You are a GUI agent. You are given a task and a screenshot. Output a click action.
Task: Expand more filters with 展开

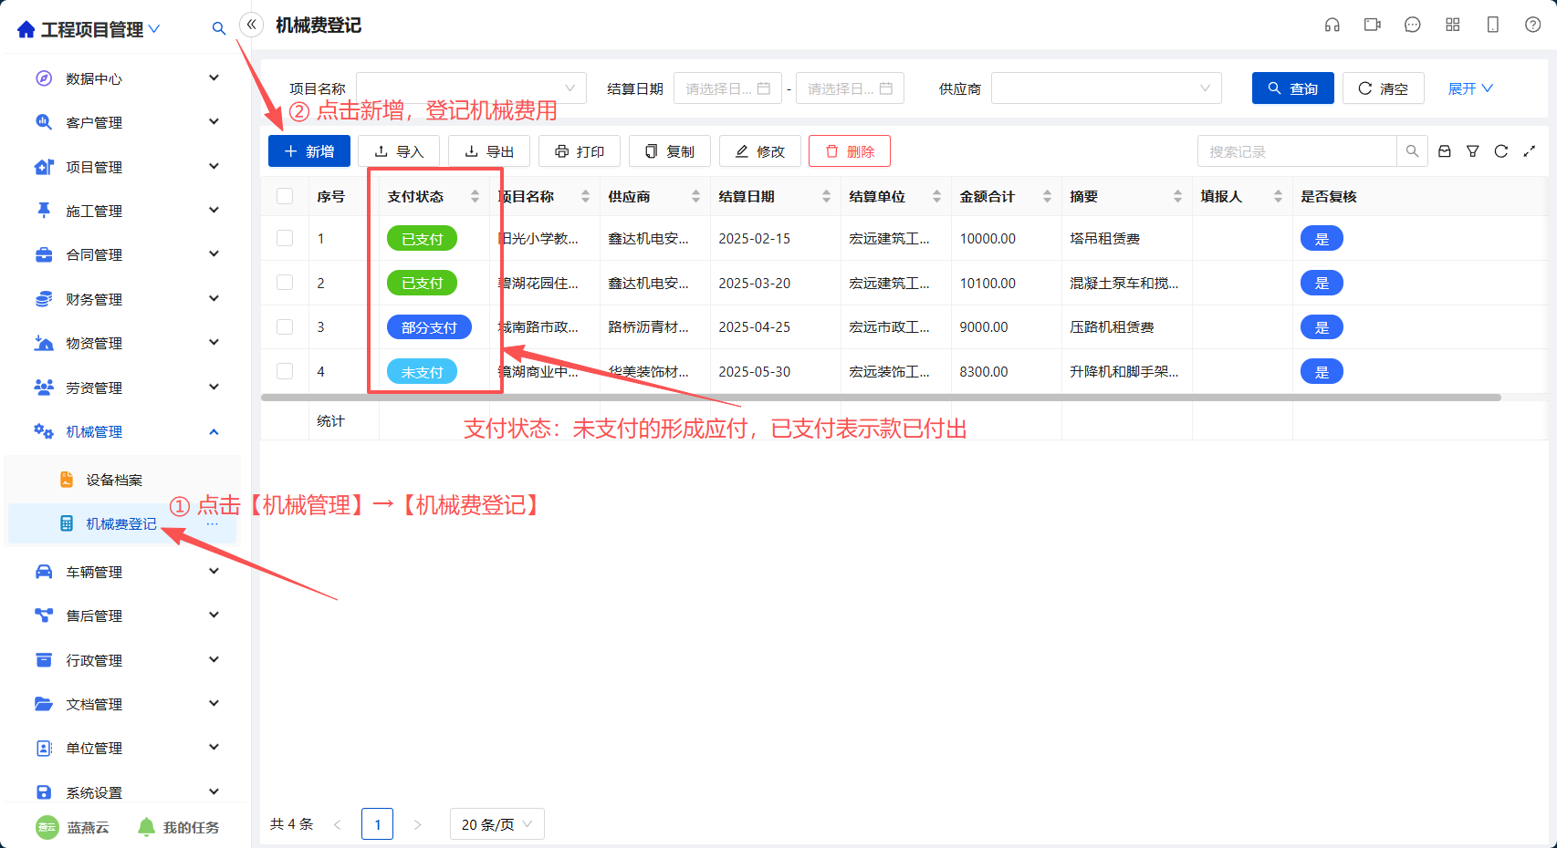point(1470,88)
